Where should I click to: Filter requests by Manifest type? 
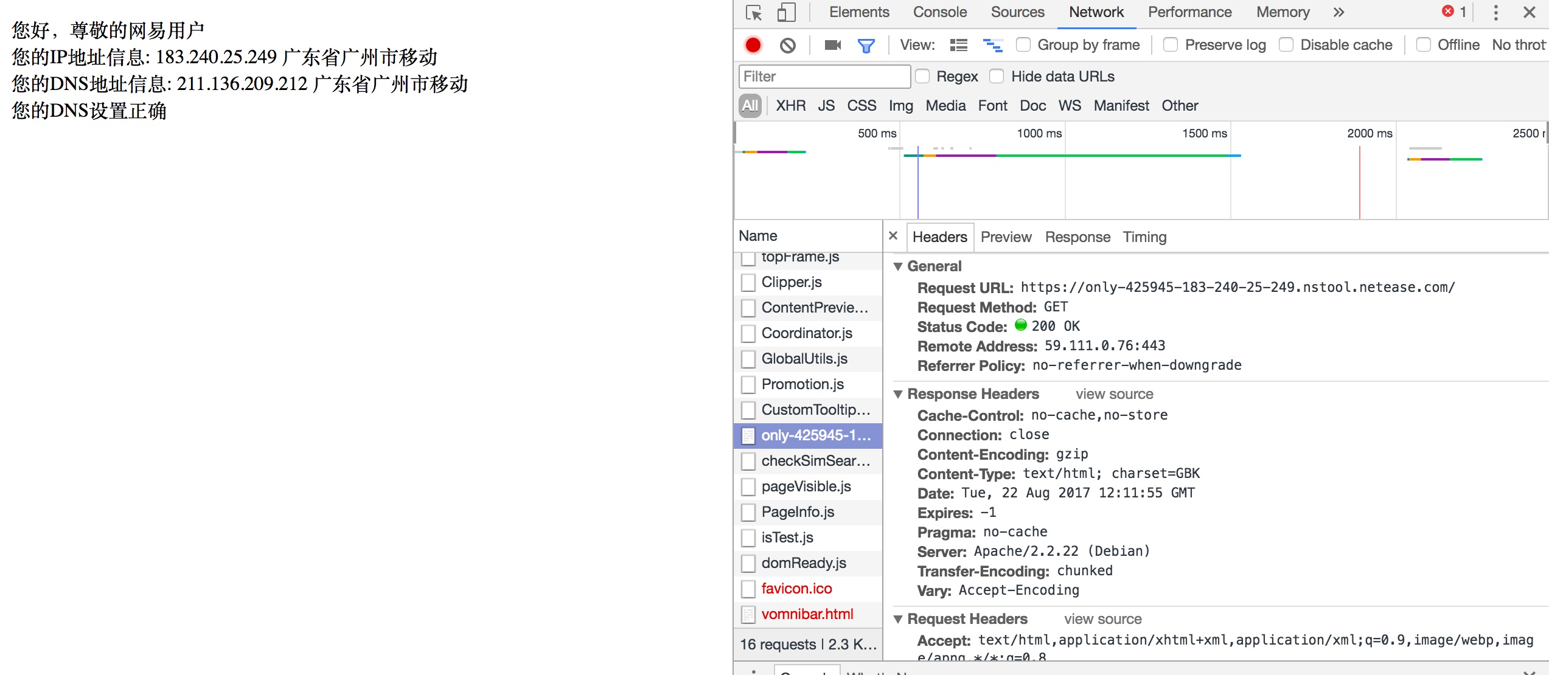pyautogui.click(x=1122, y=106)
